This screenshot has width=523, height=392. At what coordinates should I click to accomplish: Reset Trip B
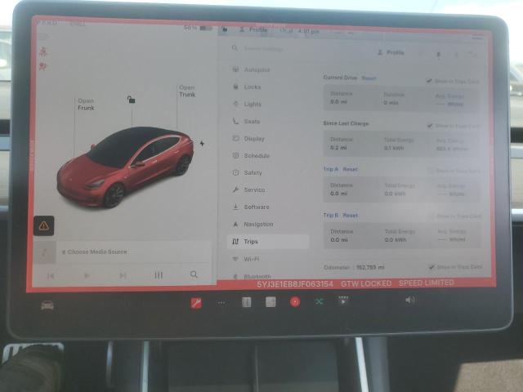351,216
